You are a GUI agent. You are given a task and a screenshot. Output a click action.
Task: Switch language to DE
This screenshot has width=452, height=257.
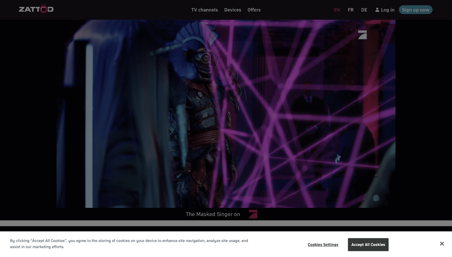pos(364,10)
